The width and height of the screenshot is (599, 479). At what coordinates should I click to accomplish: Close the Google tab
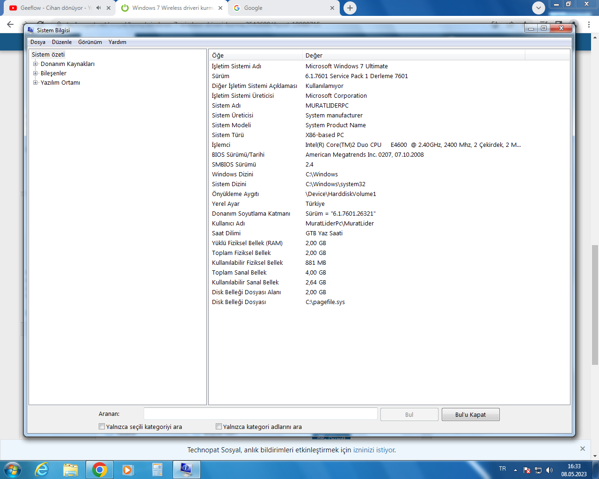point(332,8)
